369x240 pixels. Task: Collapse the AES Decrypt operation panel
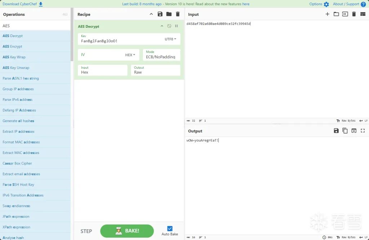coord(162,26)
